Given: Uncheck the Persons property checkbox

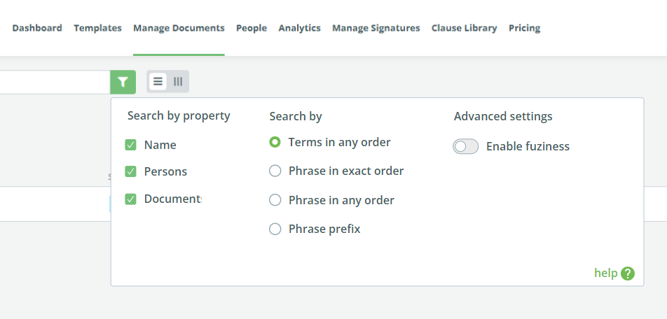Looking at the screenshot, I should (x=130, y=171).
